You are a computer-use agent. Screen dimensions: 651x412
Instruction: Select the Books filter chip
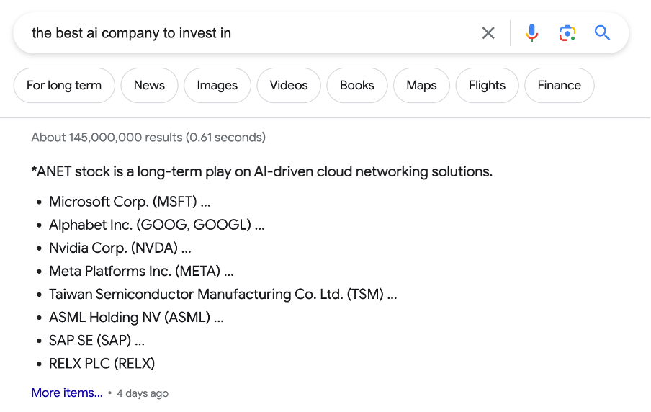pyautogui.click(x=357, y=85)
